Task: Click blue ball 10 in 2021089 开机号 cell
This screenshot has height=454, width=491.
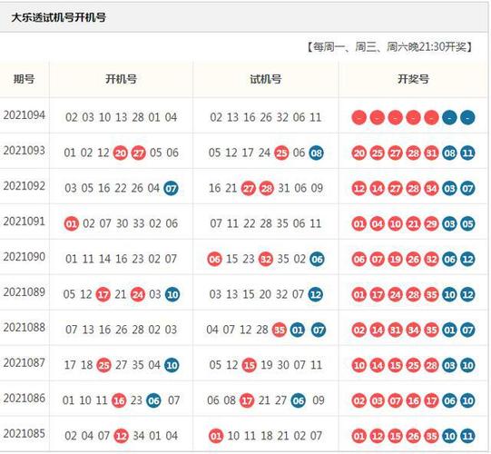Action: click(x=172, y=294)
